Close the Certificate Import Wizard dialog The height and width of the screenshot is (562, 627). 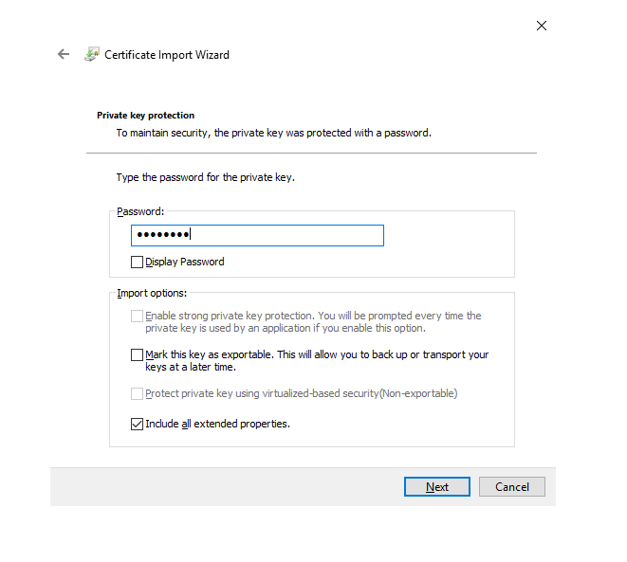click(542, 26)
